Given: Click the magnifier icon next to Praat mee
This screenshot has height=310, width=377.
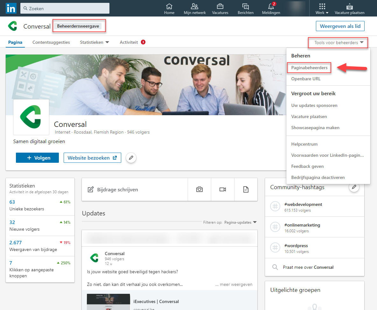Looking at the screenshot, I should (x=275, y=267).
